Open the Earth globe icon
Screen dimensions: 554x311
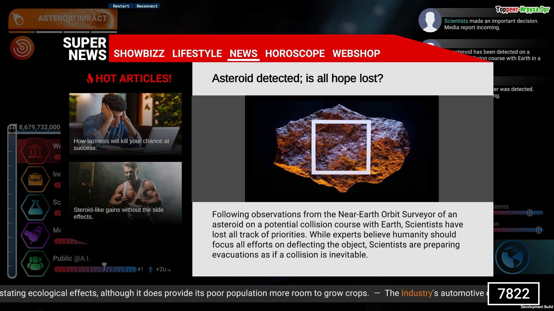point(512,257)
